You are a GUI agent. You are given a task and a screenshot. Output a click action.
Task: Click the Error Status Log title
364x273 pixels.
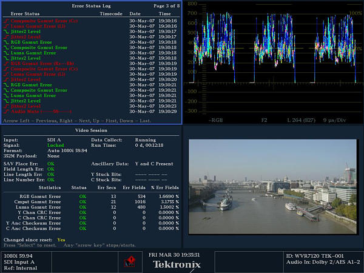pos(91,5)
